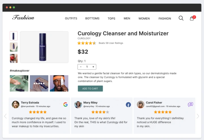This screenshot has height=140, width=204.
Task: Select the second product thumbnail
Action: coord(14,47)
